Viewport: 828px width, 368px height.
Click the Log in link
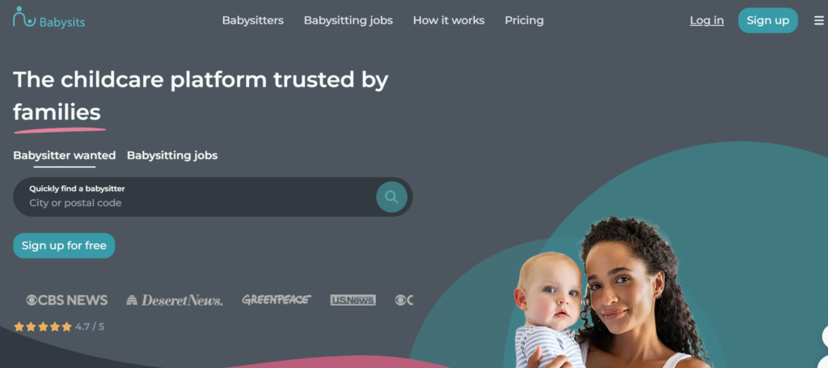[707, 20]
